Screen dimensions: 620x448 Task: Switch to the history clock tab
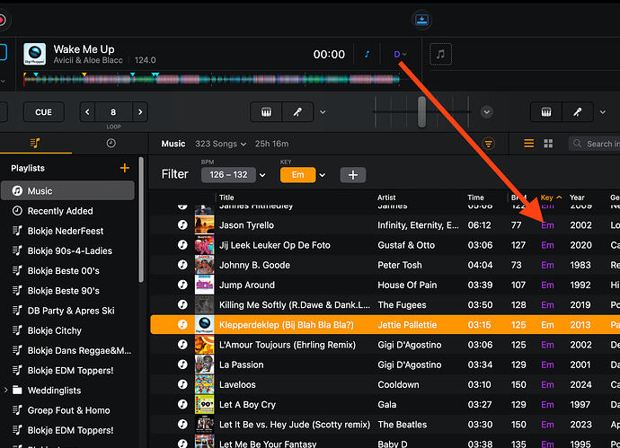(111, 144)
